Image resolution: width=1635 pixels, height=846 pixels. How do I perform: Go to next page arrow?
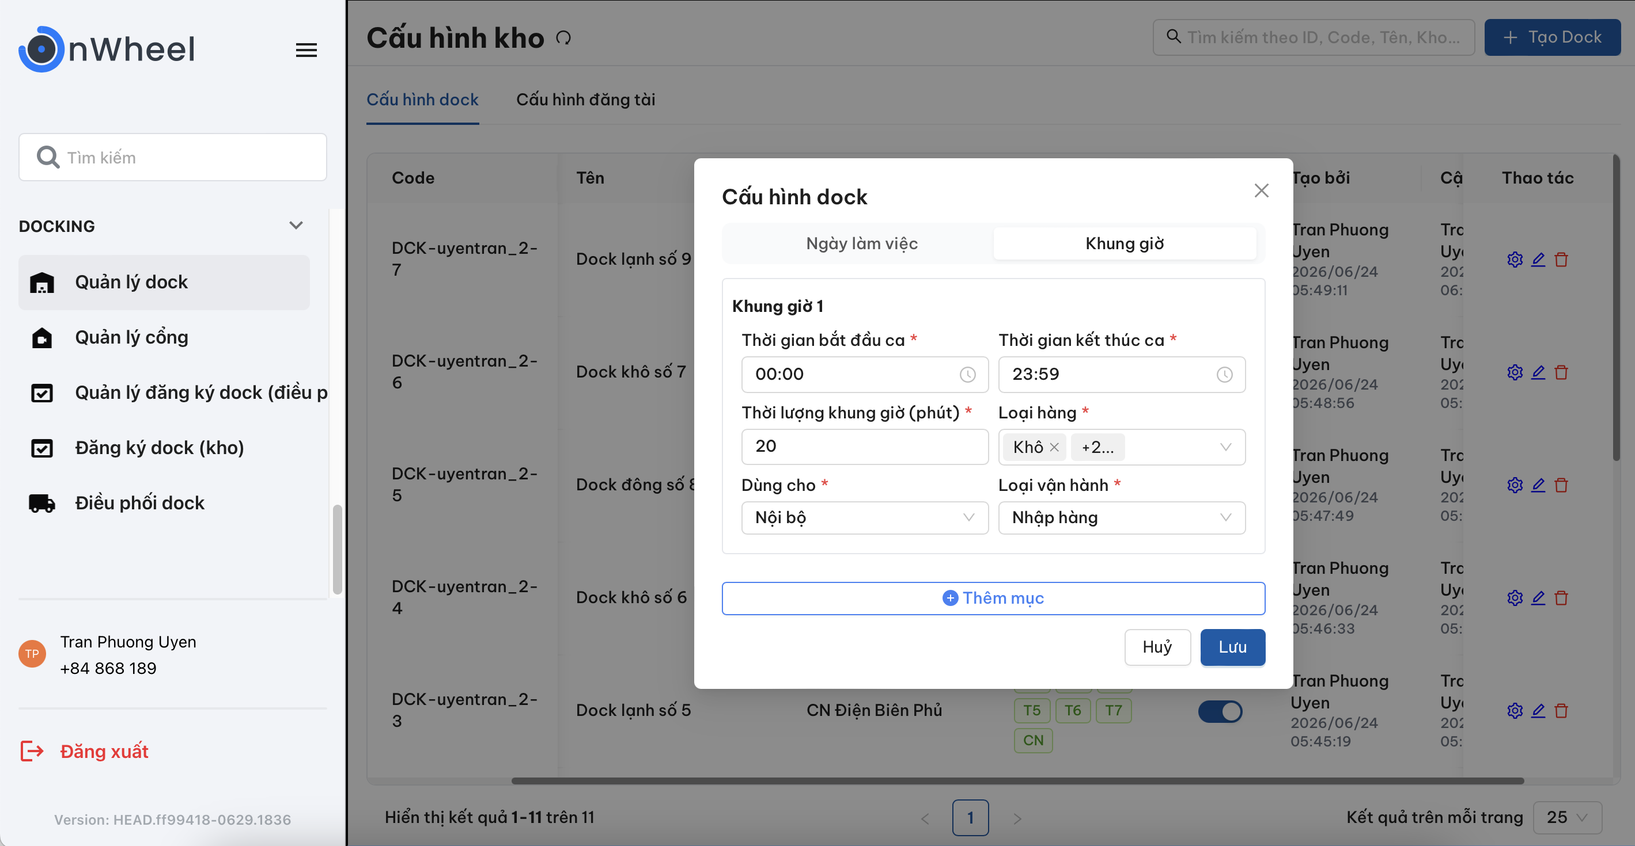click(1017, 819)
